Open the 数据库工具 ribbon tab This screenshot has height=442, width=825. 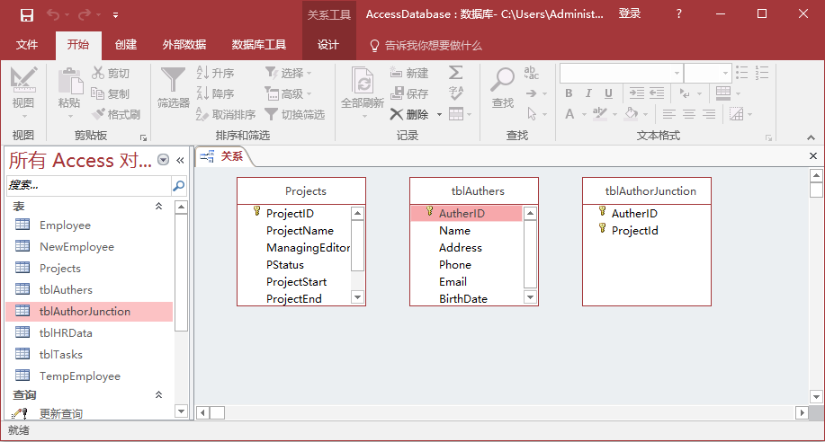point(258,45)
